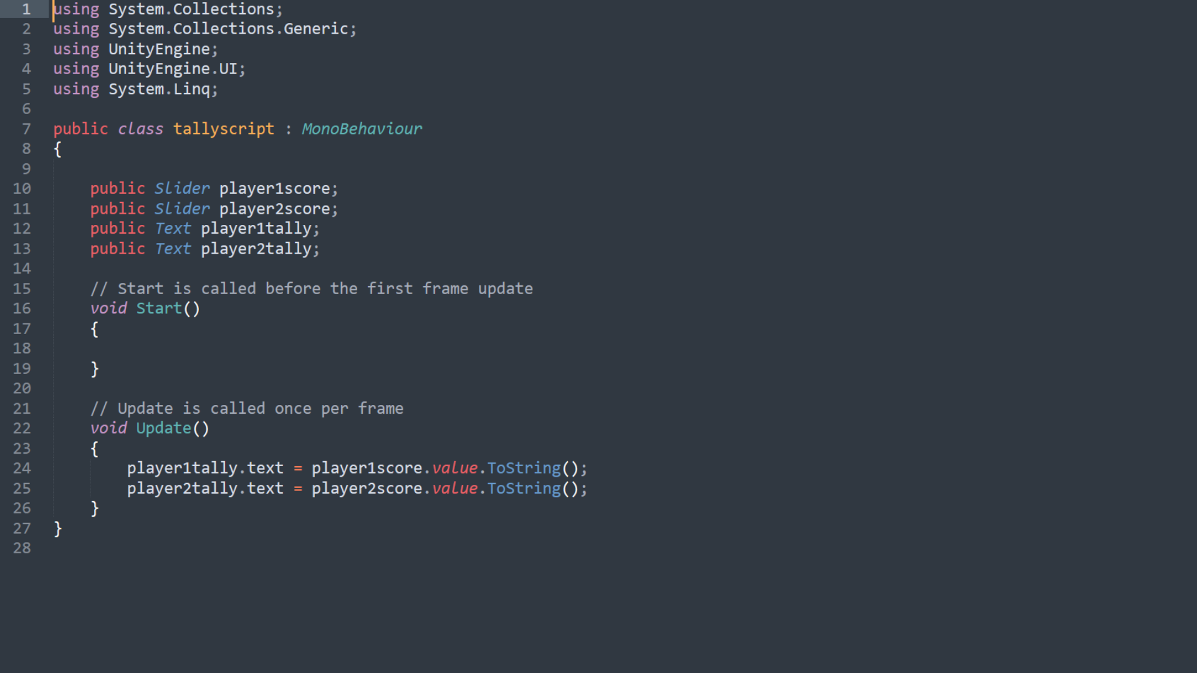Click the closing brace on line 27
Image resolution: width=1197 pixels, height=673 pixels.
pyautogui.click(x=57, y=529)
